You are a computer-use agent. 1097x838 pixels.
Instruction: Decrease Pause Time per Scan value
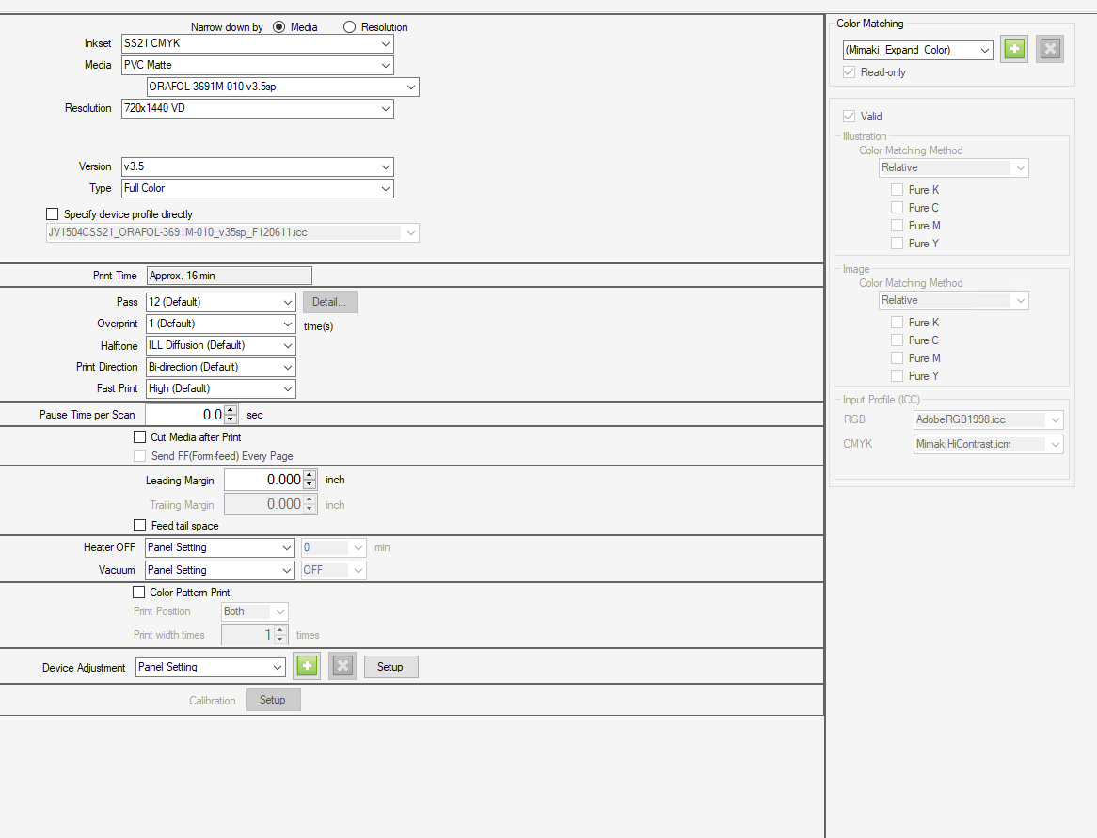pos(231,419)
